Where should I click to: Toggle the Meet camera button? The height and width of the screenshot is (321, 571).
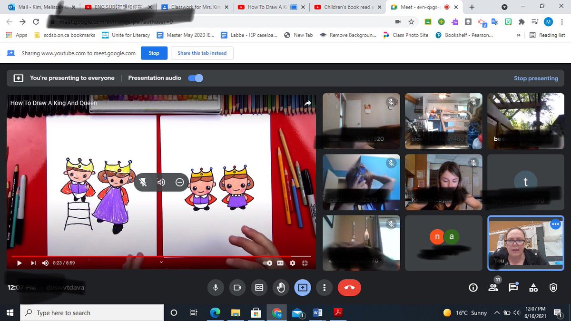[237, 287]
